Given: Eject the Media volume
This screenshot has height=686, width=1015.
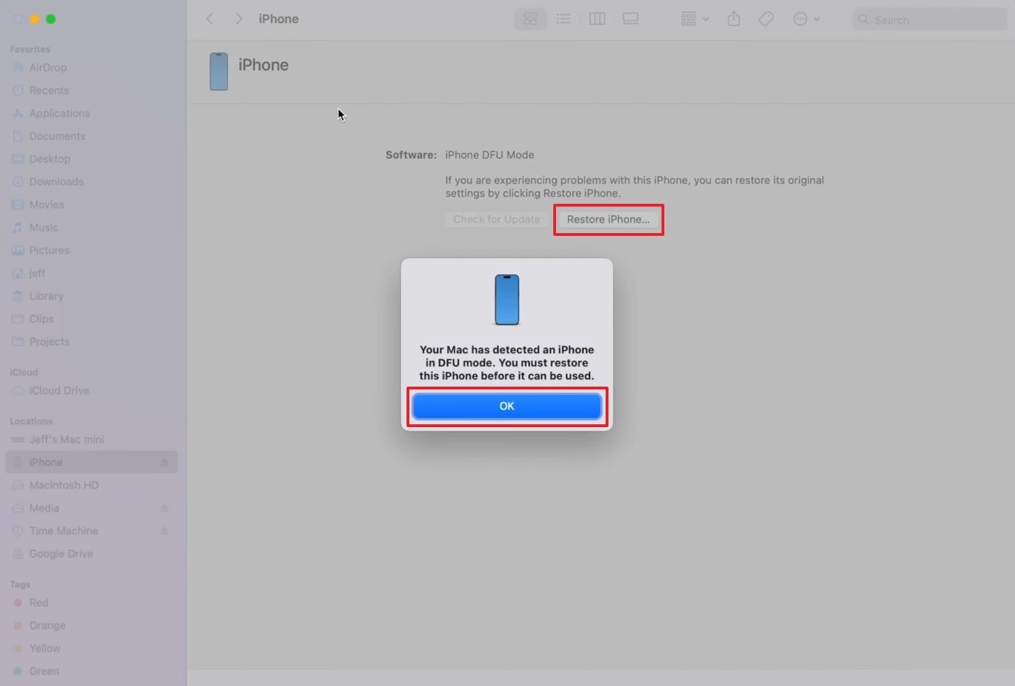Looking at the screenshot, I should 164,508.
